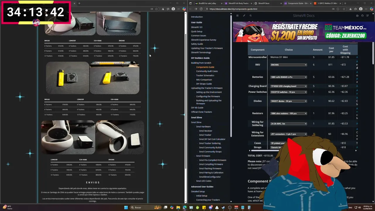Open the docs GitHub repository icon
This screenshot has height=211, width=375.
coord(362,16)
